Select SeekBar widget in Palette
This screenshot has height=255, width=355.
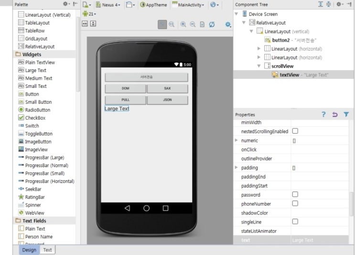tap(30, 189)
